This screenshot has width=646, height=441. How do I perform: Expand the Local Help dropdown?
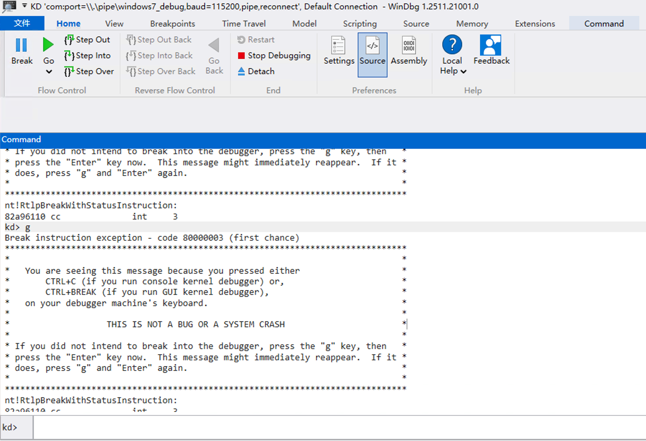click(463, 71)
